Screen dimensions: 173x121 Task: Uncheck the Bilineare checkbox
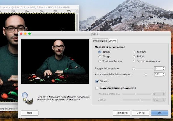click(97, 81)
